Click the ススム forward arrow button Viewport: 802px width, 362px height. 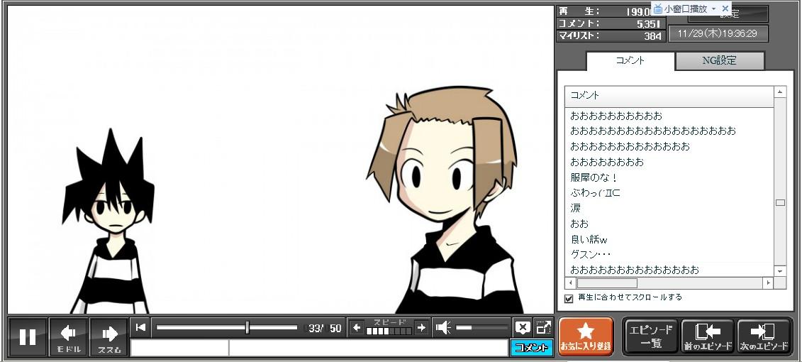click(x=109, y=336)
